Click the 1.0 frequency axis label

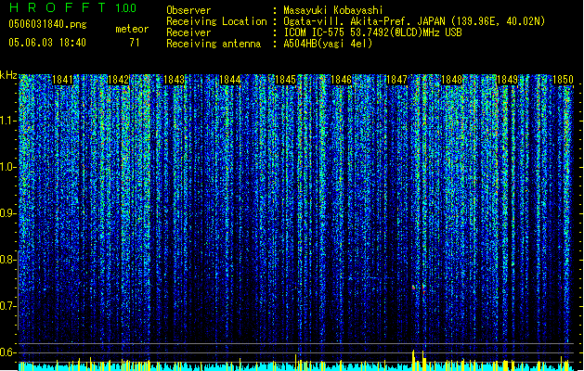tap(7, 167)
